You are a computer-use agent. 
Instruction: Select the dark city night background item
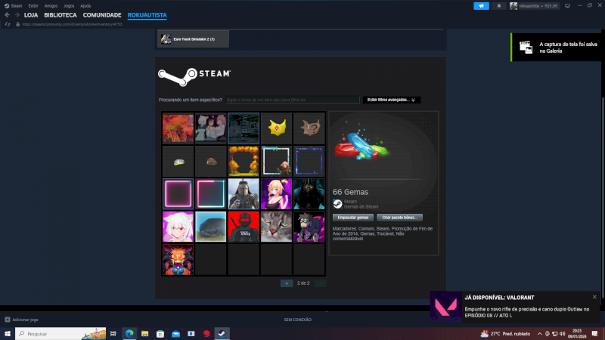244,128
